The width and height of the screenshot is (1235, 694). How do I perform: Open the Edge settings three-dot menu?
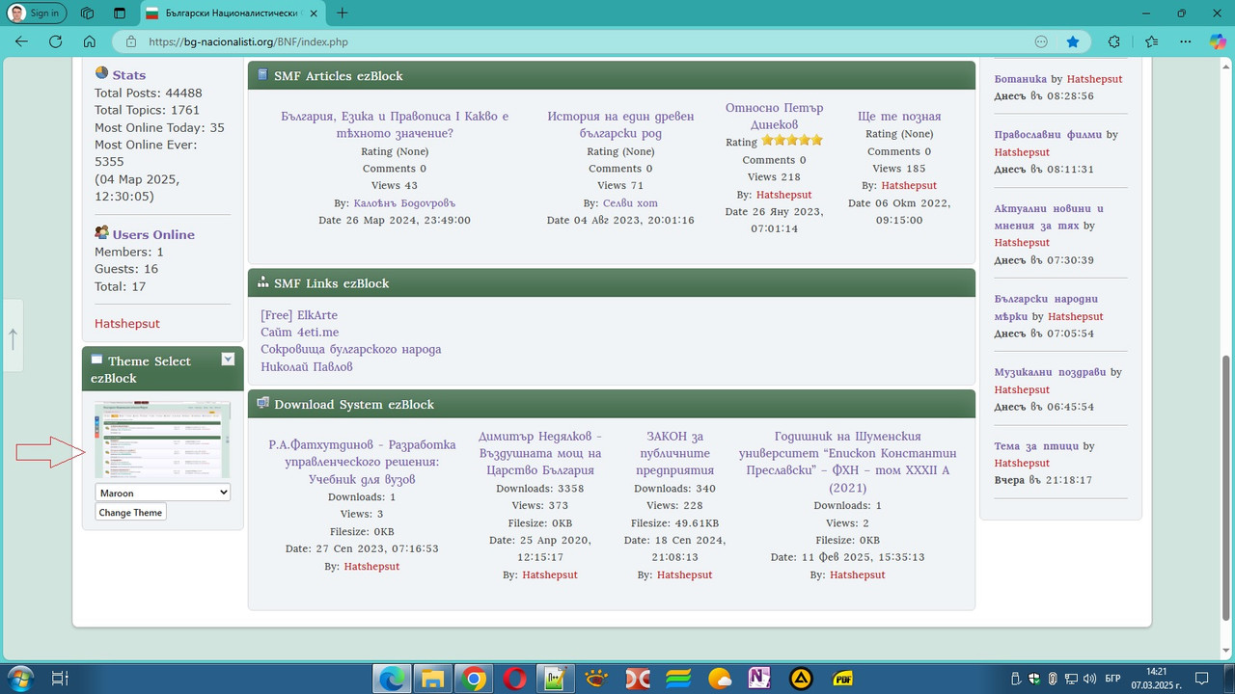pos(1185,41)
